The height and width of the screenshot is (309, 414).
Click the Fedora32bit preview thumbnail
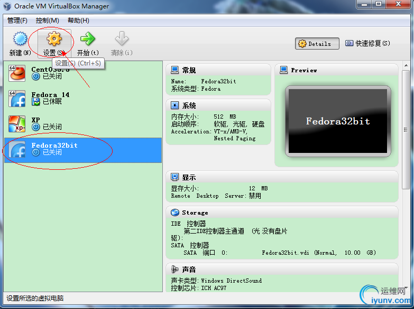pyautogui.click(x=338, y=121)
